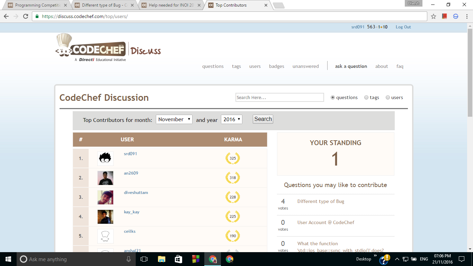Click ask a question

coord(351,66)
